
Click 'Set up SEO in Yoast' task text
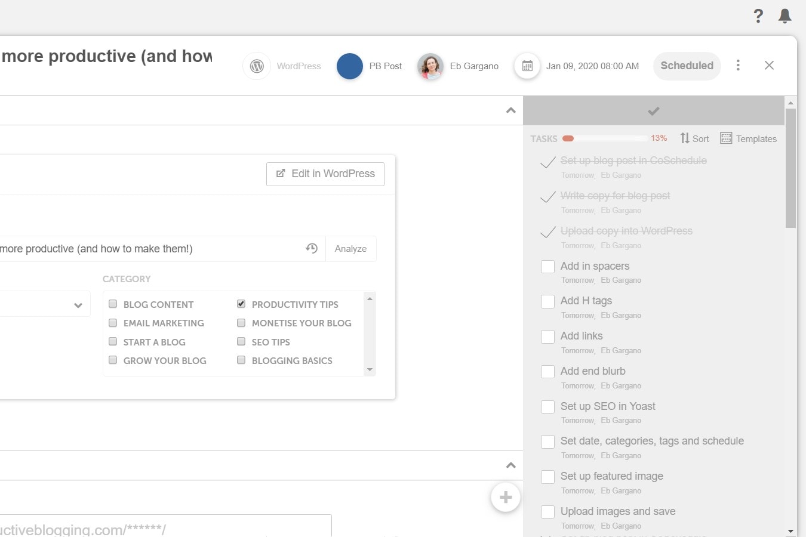608,406
